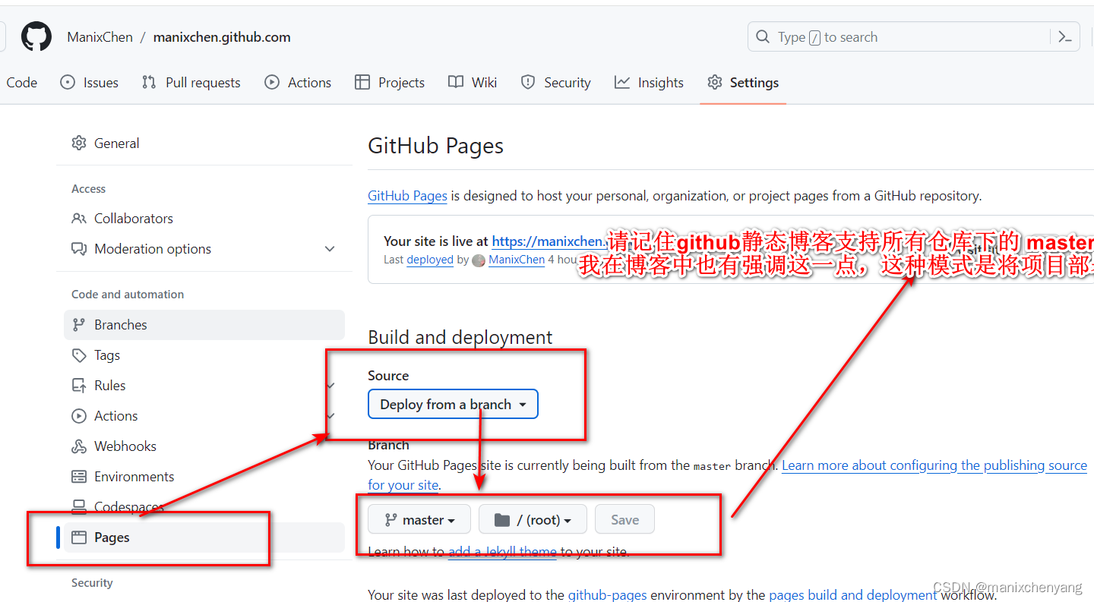Expand the Rules chevron in sidebar

click(330, 386)
